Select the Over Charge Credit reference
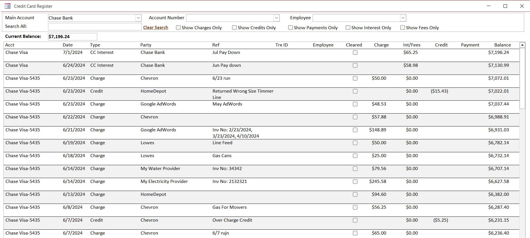Image resolution: width=530 pixels, height=238 pixels. point(232,220)
